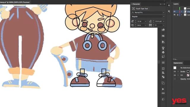Open the tracking value dropdown
The width and height of the screenshot is (190, 107).
(x=164, y=25)
